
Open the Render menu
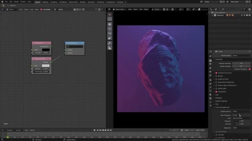(x=16, y=2)
